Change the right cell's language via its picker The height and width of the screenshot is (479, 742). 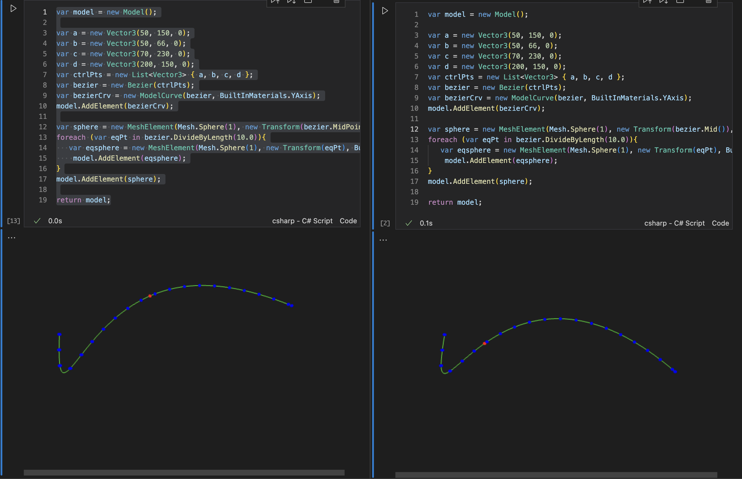point(674,223)
